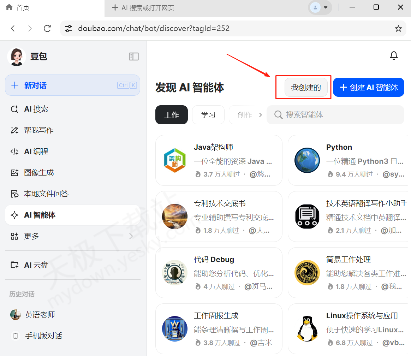Image resolution: width=411 pixels, height=356 pixels.
Task: Open the 英语老师 history conversation
Action: [x=72, y=315]
